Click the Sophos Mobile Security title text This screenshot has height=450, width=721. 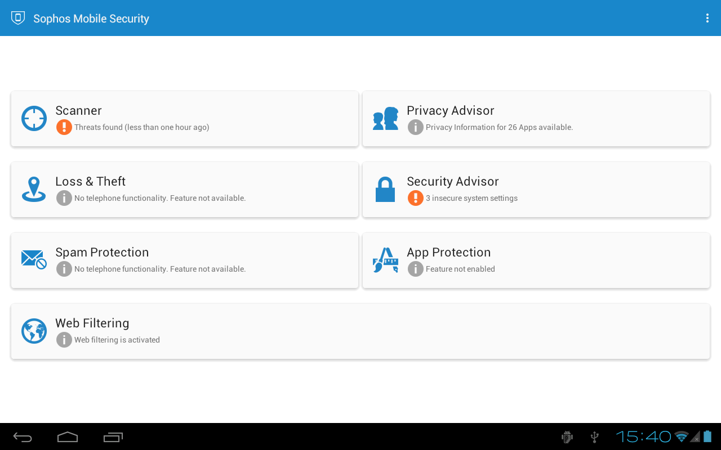click(91, 19)
